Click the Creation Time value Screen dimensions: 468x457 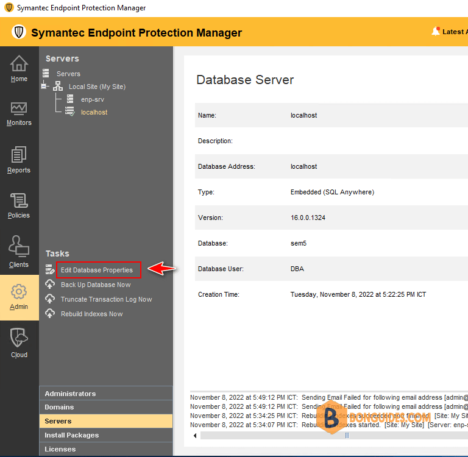(x=358, y=294)
